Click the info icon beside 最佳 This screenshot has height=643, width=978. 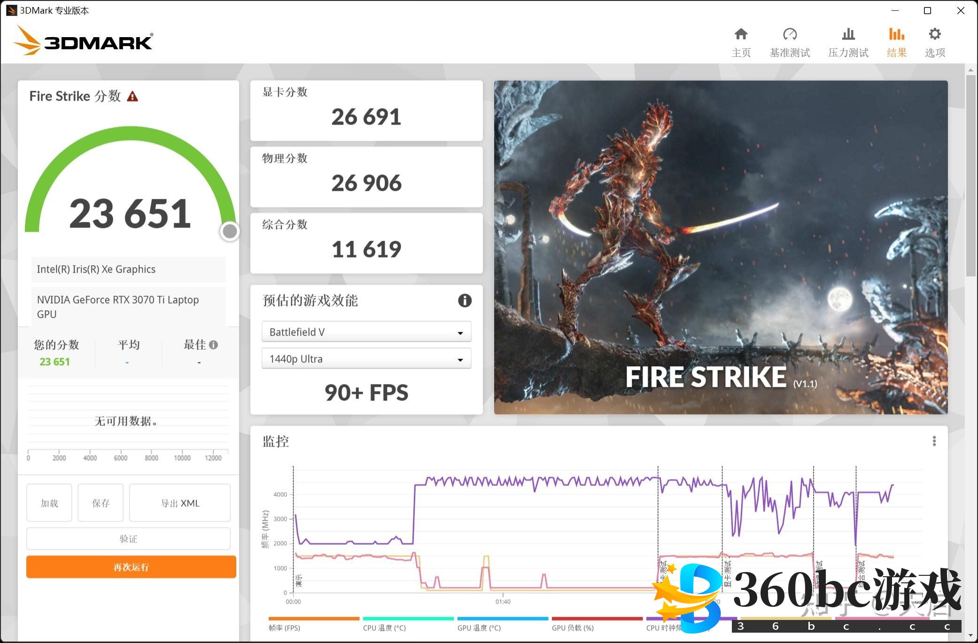[214, 345]
